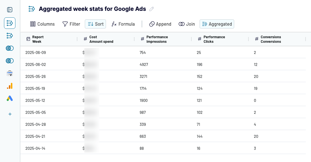
Task: Open the highlighted aggregate step in sidebar
Action: pyautogui.click(x=10, y=23)
